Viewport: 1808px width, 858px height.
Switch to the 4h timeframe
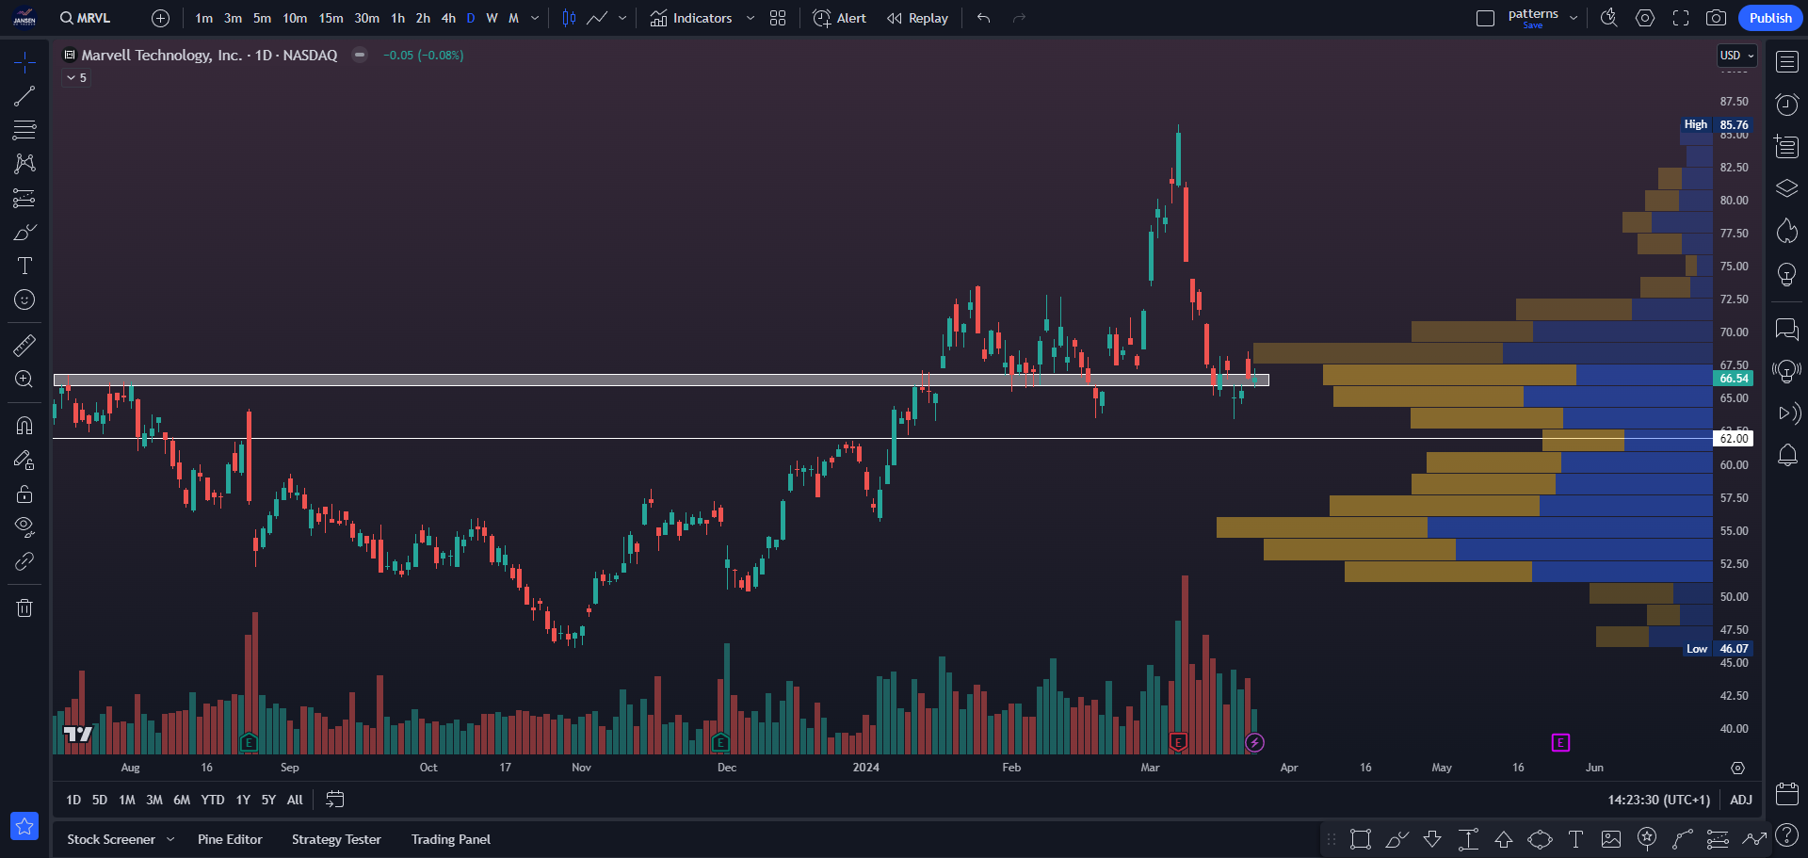pyautogui.click(x=448, y=18)
